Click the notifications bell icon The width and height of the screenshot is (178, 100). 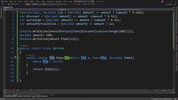(175, 99)
